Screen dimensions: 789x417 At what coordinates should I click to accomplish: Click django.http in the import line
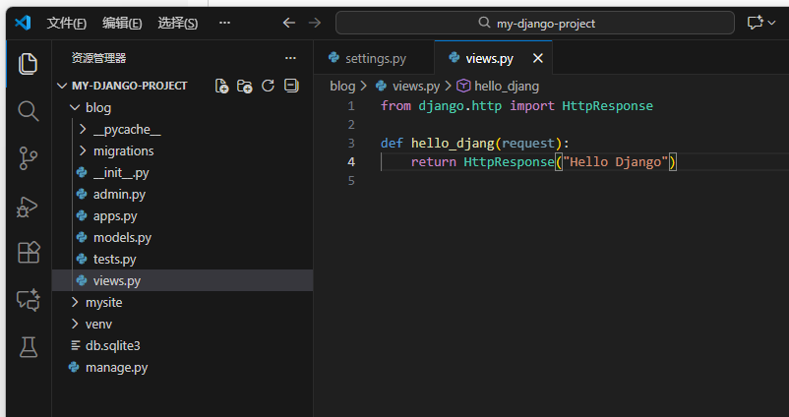(x=459, y=106)
